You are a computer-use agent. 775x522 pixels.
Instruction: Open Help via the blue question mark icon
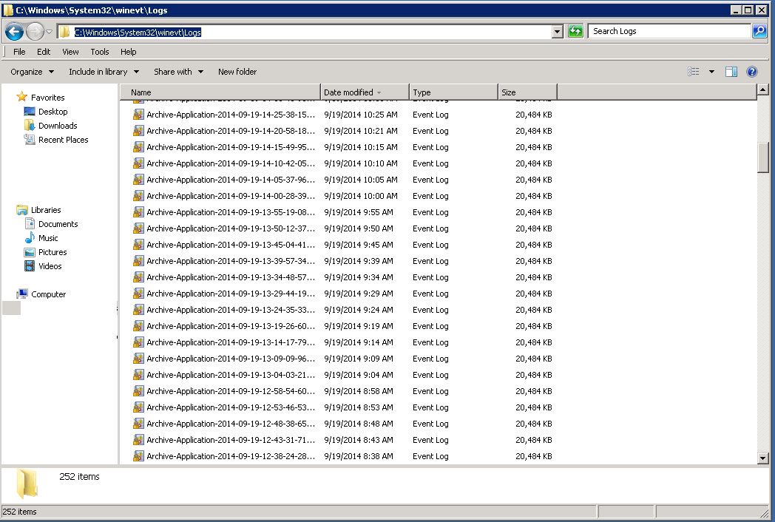[x=752, y=71]
